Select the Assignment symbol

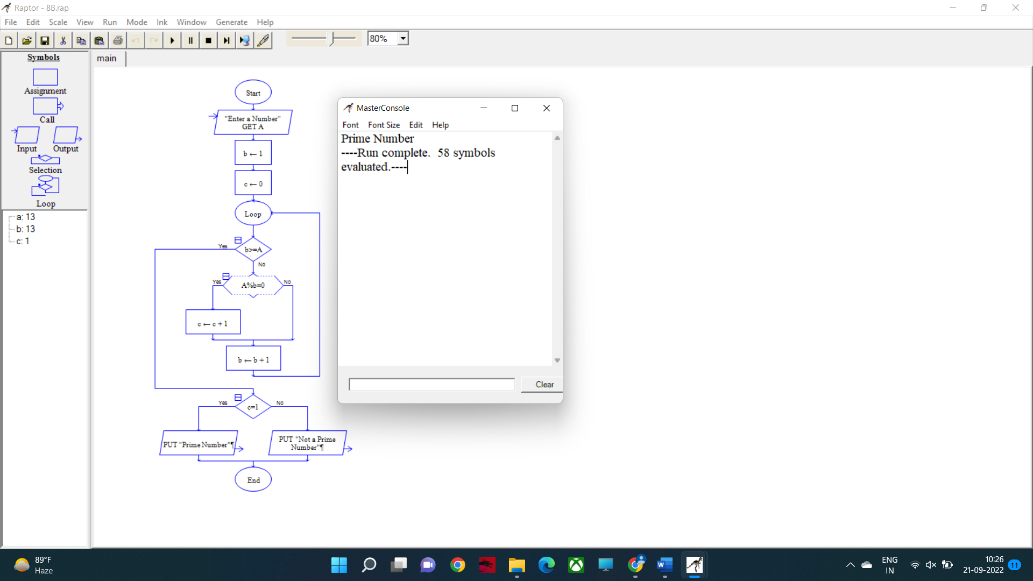click(x=45, y=77)
